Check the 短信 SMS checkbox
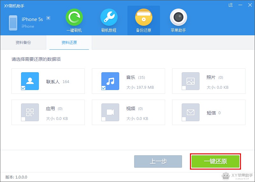 click(x=184, y=119)
